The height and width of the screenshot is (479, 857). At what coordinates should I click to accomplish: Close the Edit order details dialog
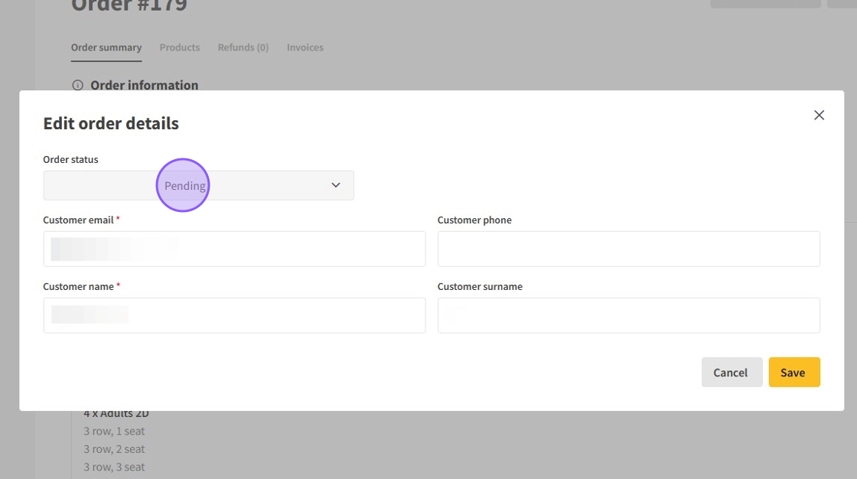[819, 116]
